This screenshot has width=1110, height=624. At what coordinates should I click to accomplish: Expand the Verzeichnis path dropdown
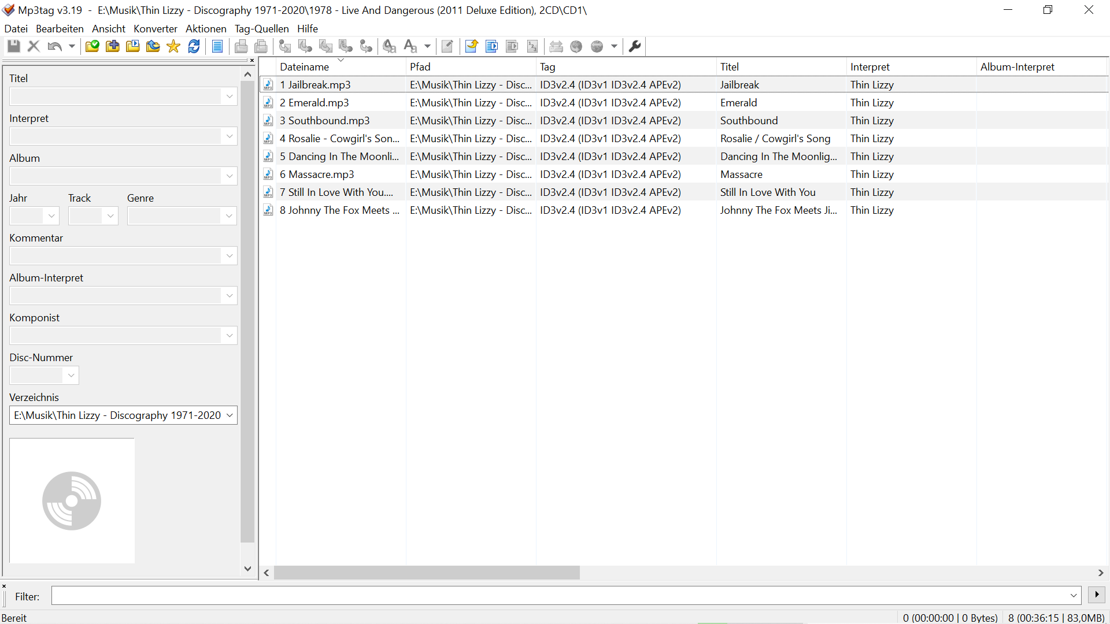click(230, 415)
